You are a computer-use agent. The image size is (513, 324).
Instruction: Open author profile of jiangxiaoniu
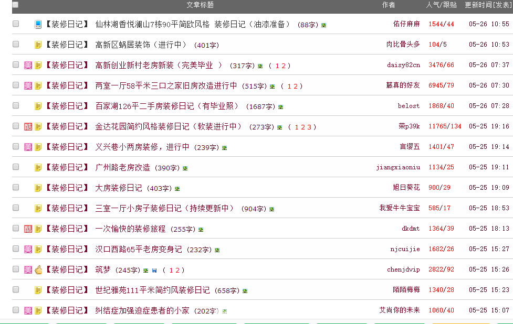tap(397, 167)
